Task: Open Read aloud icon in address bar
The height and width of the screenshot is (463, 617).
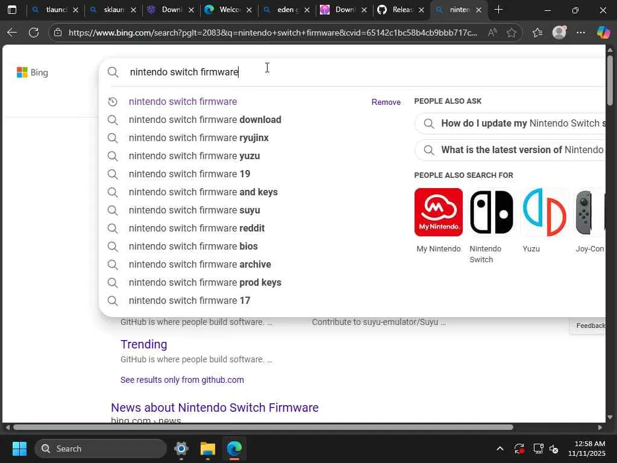Action: pyautogui.click(x=492, y=33)
